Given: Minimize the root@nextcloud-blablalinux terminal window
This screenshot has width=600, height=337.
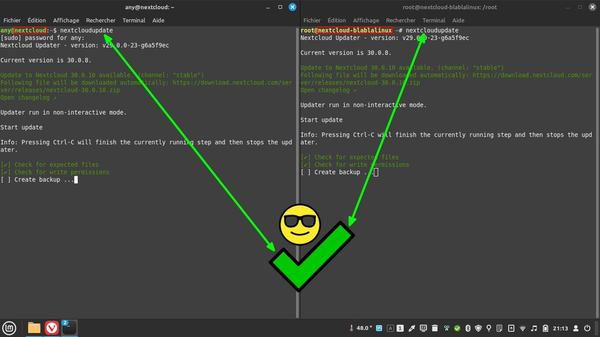Looking at the screenshot, I should coord(568,7).
